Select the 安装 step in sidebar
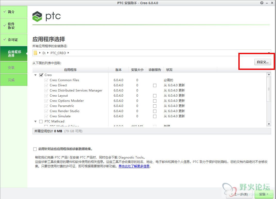Viewport: 276px width, 199px height. (x=14, y=68)
